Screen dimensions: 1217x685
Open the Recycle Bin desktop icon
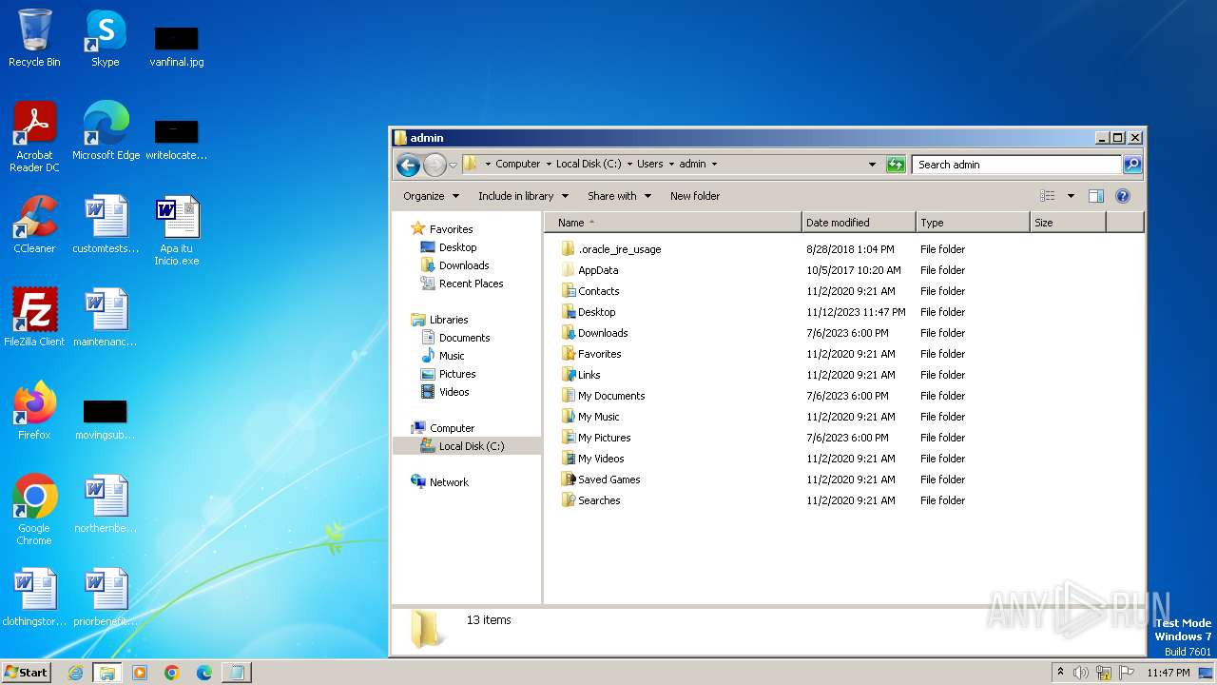pos(34,38)
